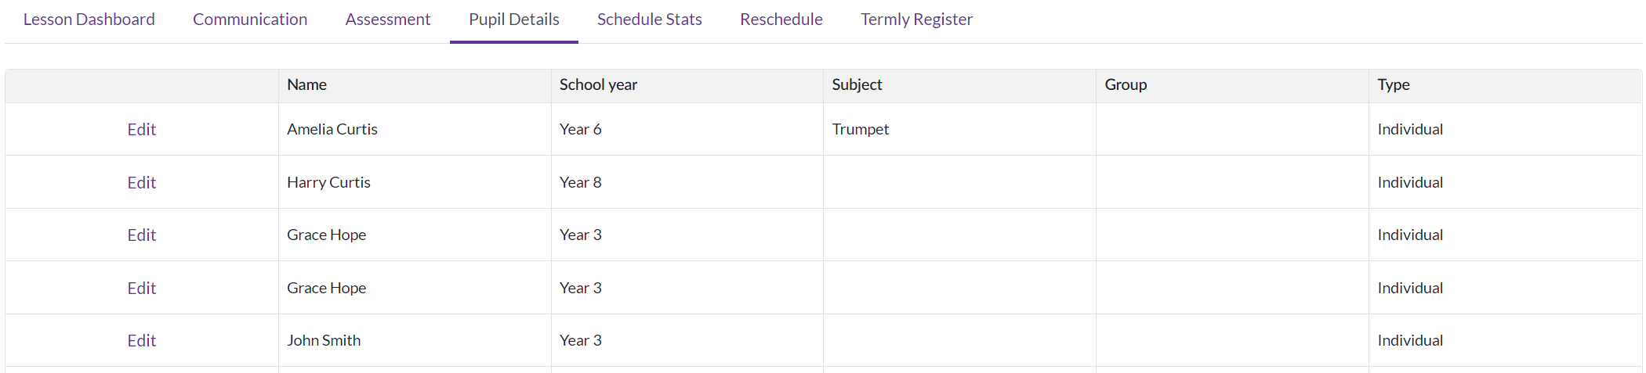Screen dimensions: 1646x373
Task: Open the Reschedule tab
Action: point(781,20)
